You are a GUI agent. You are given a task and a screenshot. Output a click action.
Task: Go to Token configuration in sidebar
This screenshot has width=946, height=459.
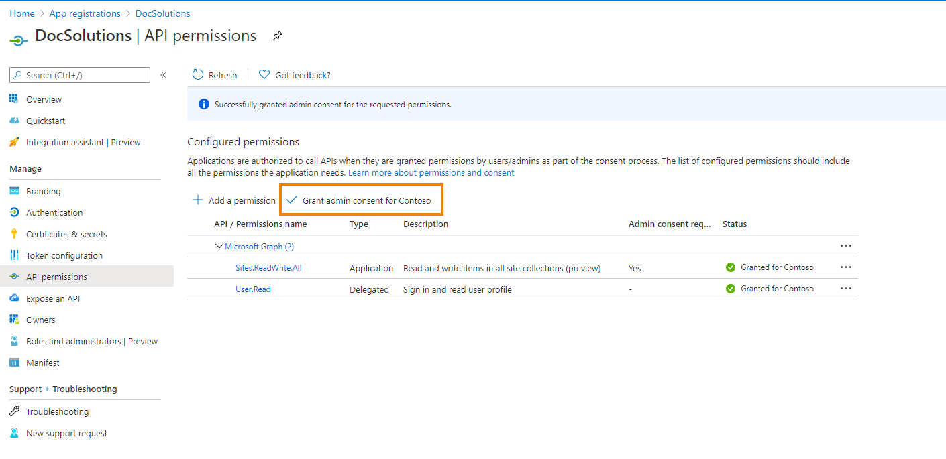[64, 255]
